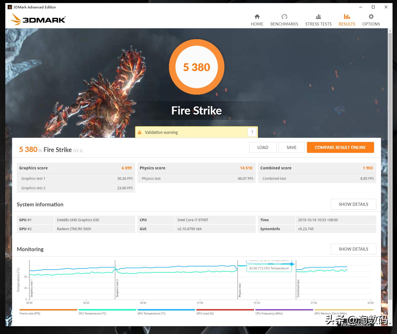The height and width of the screenshot is (334, 397).
Task: Click the validation warning triangle icon
Action: (x=140, y=132)
